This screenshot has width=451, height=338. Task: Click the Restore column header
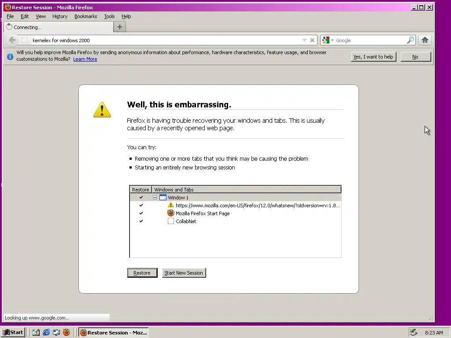[140, 190]
